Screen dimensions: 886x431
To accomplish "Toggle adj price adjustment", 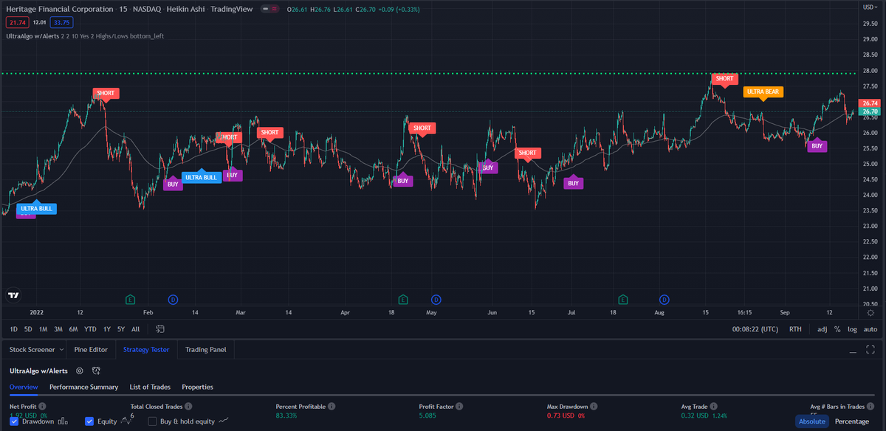I will pyautogui.click(x=823, y=329).
